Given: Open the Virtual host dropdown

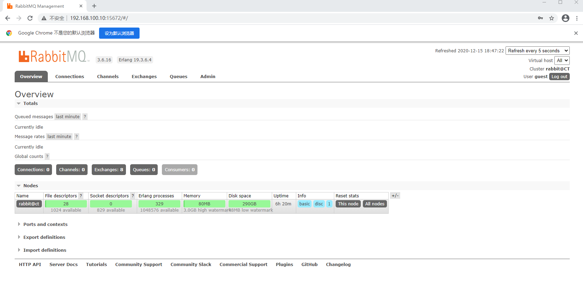Looking at the screenshot, I should pyautogui.click(x=562, y=60).
